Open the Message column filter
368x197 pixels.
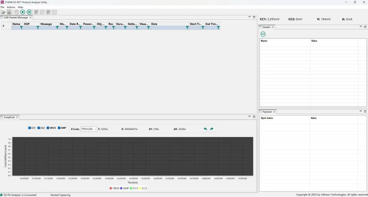(57, 28)
